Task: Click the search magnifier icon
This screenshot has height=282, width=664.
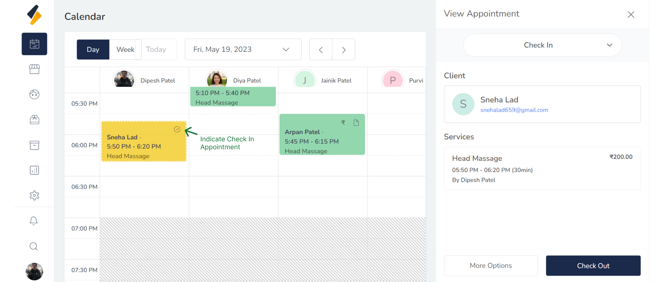Action: point(34,246)
